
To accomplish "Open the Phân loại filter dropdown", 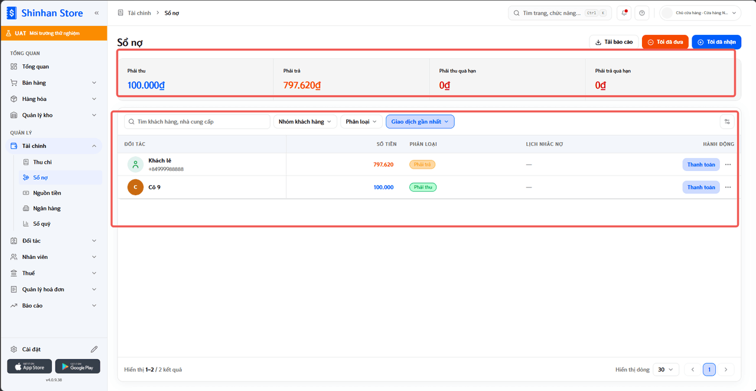I will pos(361,121).
